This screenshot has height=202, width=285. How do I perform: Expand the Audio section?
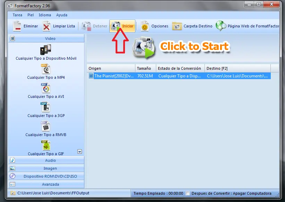pyautogui.click(x=46, y=160)
